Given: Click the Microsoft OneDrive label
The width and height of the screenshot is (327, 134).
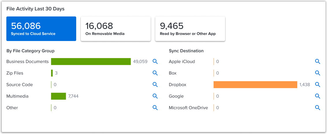Looking at the screenshot, I should 188,108.
